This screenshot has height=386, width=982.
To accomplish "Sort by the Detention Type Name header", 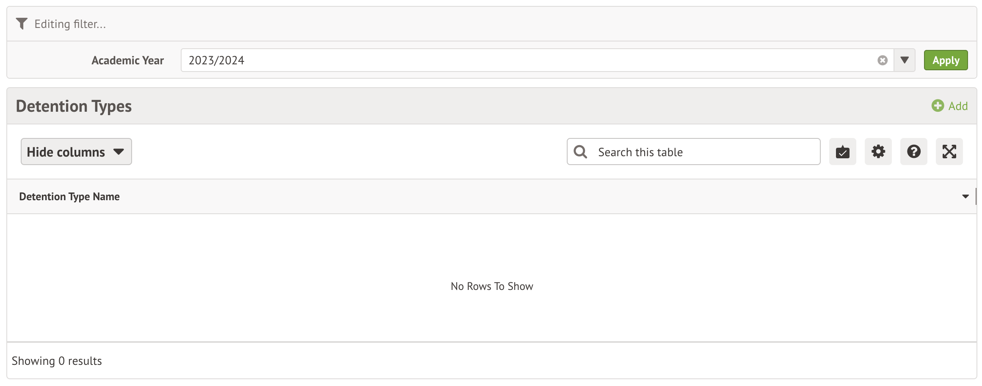I will 69,197.
